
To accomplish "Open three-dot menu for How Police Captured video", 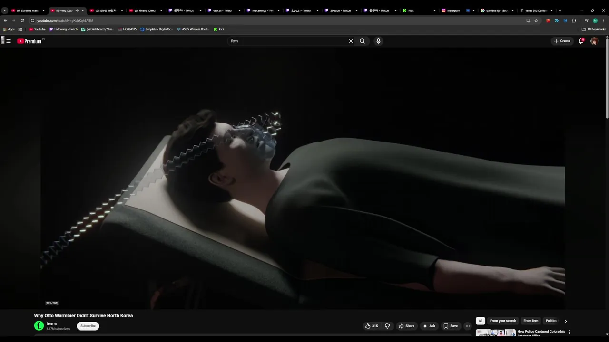I will tap(570, 332).
